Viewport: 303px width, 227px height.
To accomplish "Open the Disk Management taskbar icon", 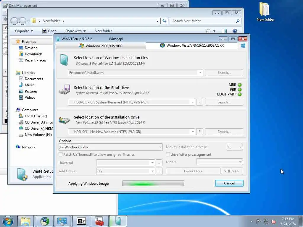I will point(62,221).
